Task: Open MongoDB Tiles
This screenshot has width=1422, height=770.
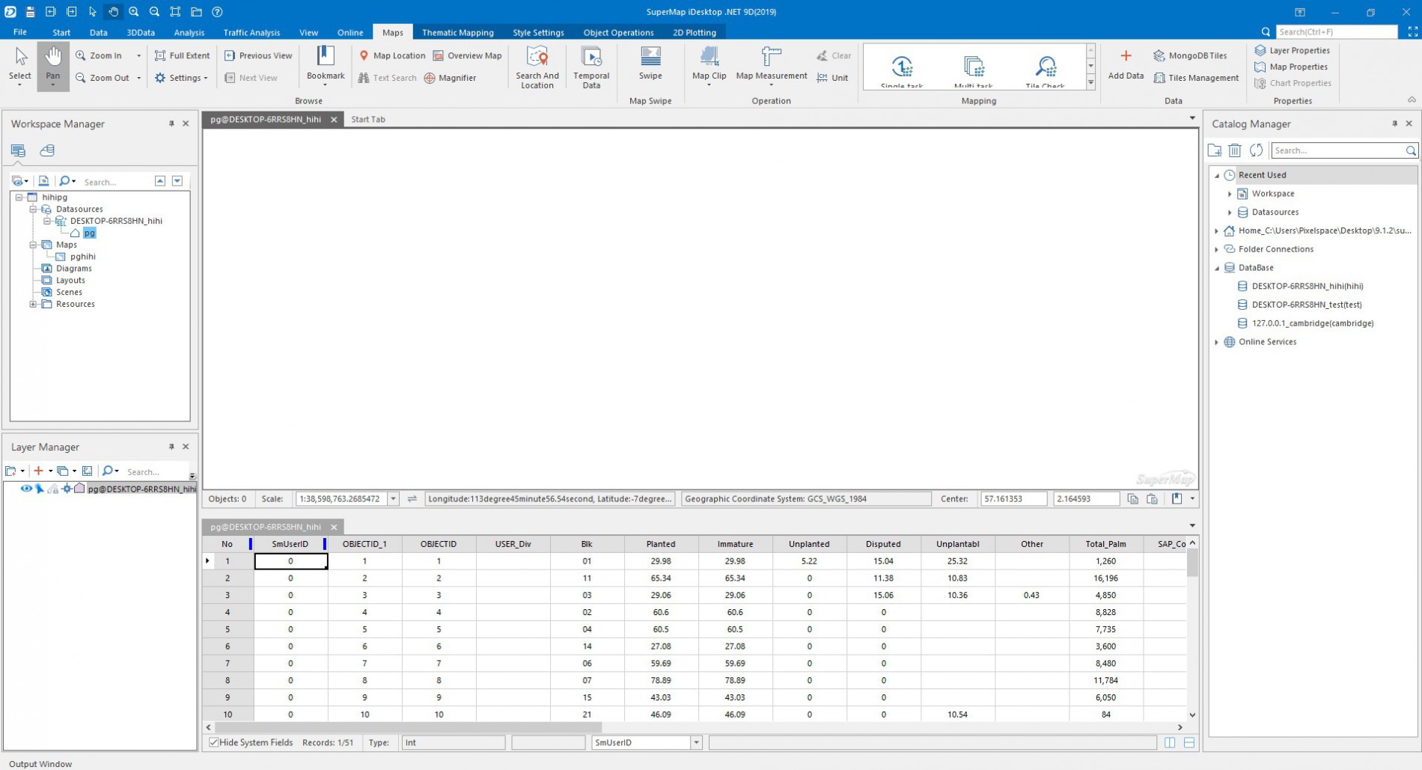Action: 1190,55
